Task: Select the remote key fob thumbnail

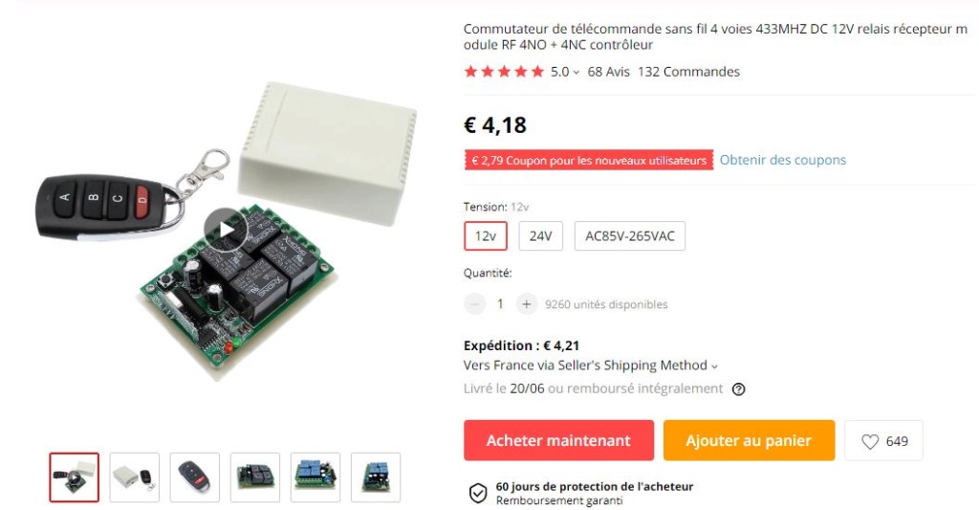Action: (x=195, y=477)
